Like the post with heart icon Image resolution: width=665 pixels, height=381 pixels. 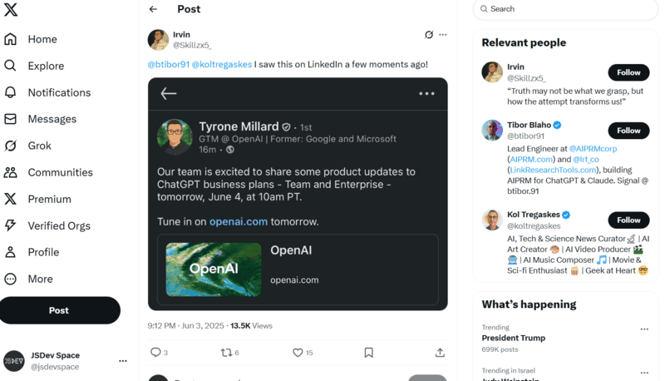pos(298,353)
